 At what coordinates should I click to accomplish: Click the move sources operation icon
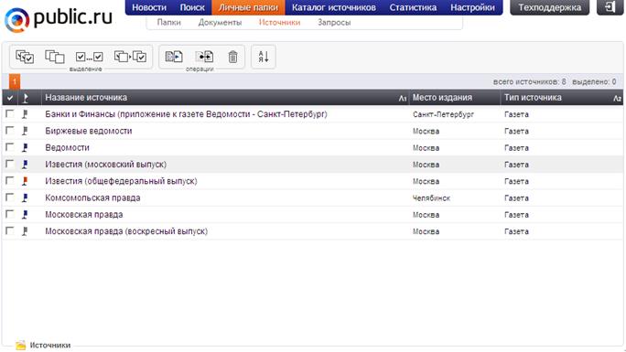pyautogui.click(x=204, y=57)
